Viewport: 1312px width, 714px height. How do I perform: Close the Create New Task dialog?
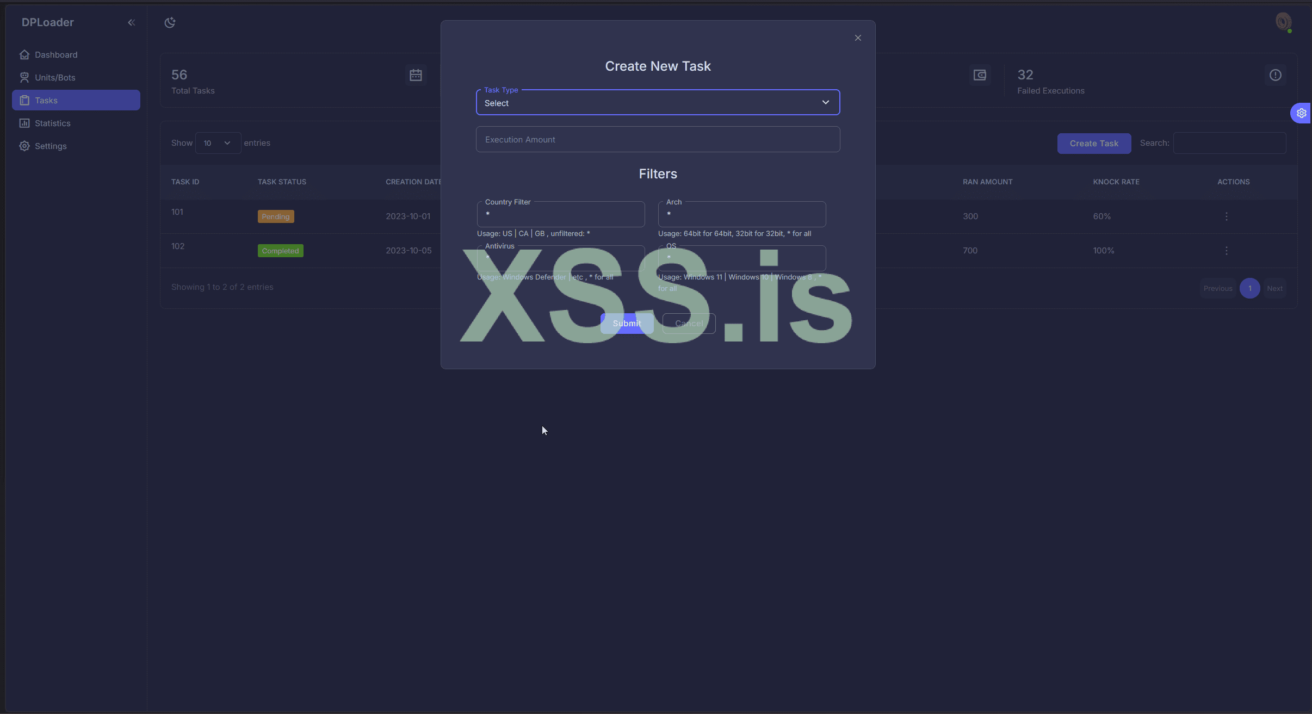tap(858, 38)
